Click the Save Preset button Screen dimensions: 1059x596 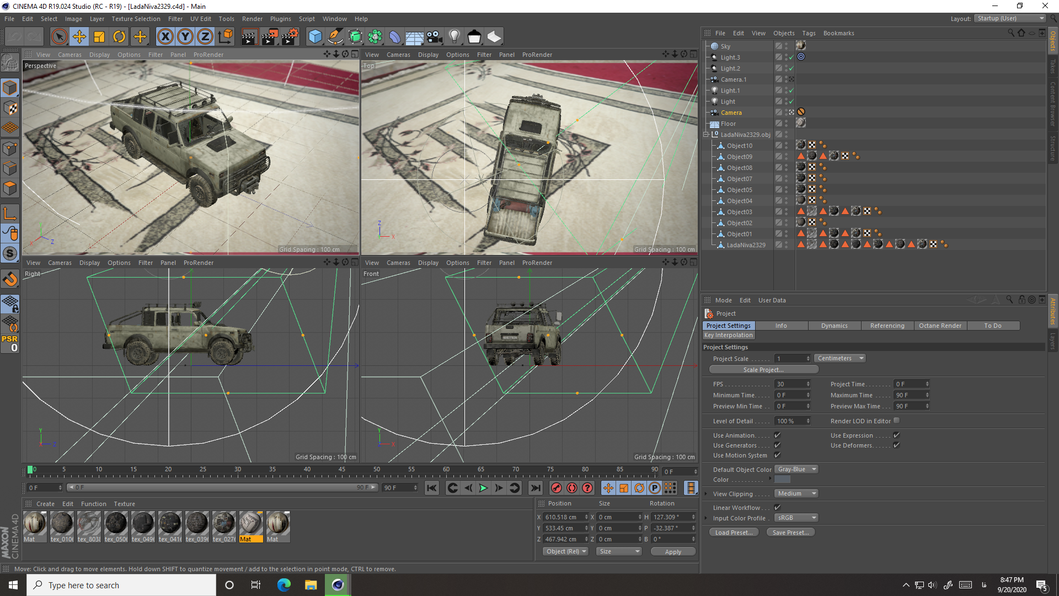[x=790, y=532]
